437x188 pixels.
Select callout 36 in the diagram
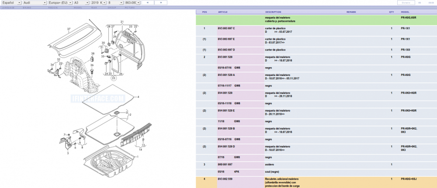[92, 65]
